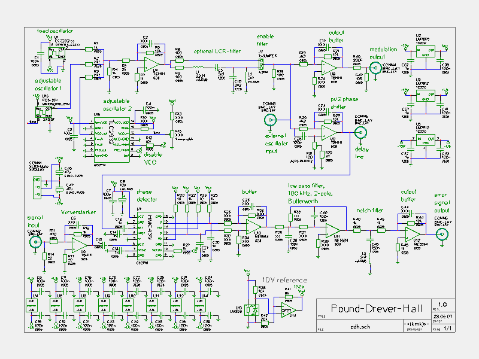Click the U9 phase shifter op-amp triangle

(x=329, y=132)
